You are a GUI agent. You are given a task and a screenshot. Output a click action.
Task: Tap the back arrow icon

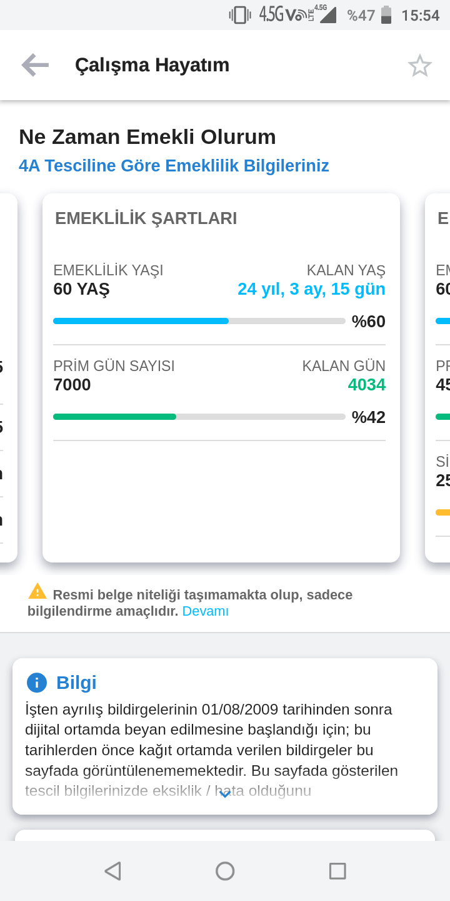pos(35,65)
